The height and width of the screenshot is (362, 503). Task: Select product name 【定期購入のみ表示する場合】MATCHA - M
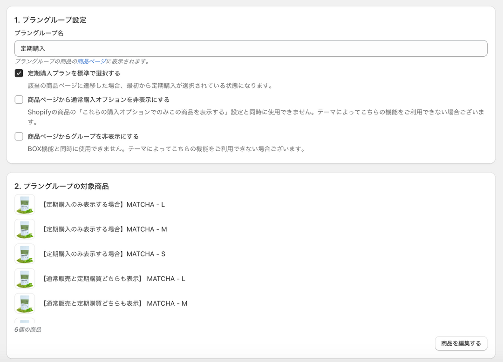coord(104,229)
